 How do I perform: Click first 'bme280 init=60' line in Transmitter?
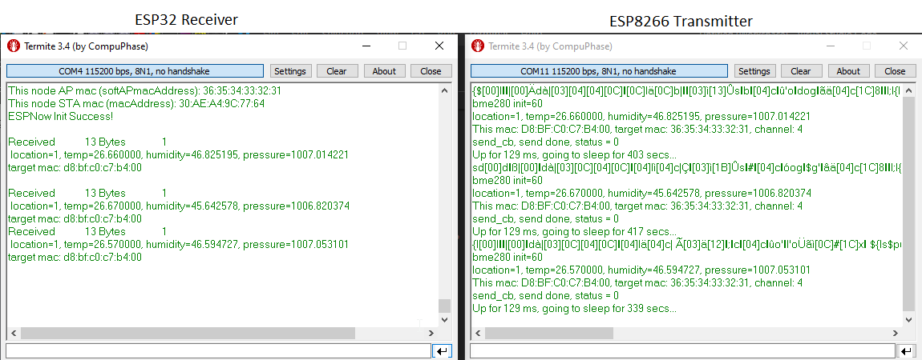pyautogui.click(x=508, y=103)
